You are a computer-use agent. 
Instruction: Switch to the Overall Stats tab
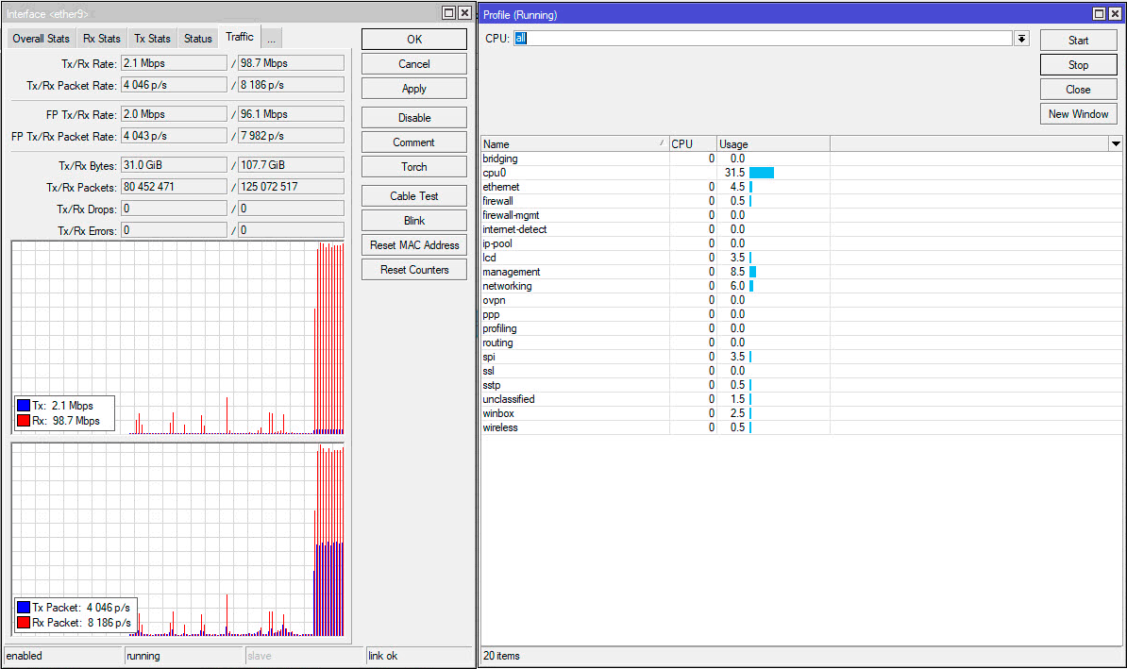[x=41, y=39]
